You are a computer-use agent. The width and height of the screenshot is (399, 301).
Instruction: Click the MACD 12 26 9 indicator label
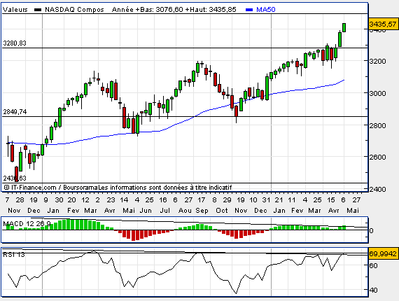point(27,224)
